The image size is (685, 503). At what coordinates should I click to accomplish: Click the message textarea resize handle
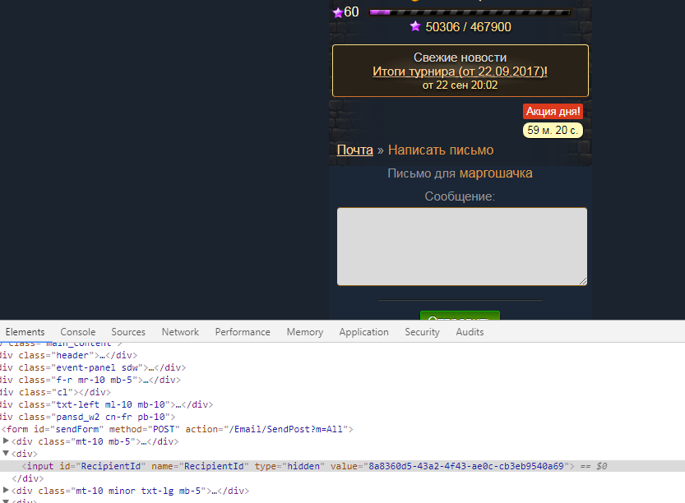pyautogui.click(x=583, y=281)
